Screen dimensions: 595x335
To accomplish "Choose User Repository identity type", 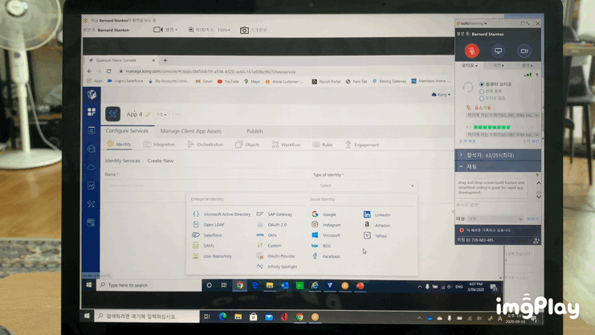I will click(213, 256).
